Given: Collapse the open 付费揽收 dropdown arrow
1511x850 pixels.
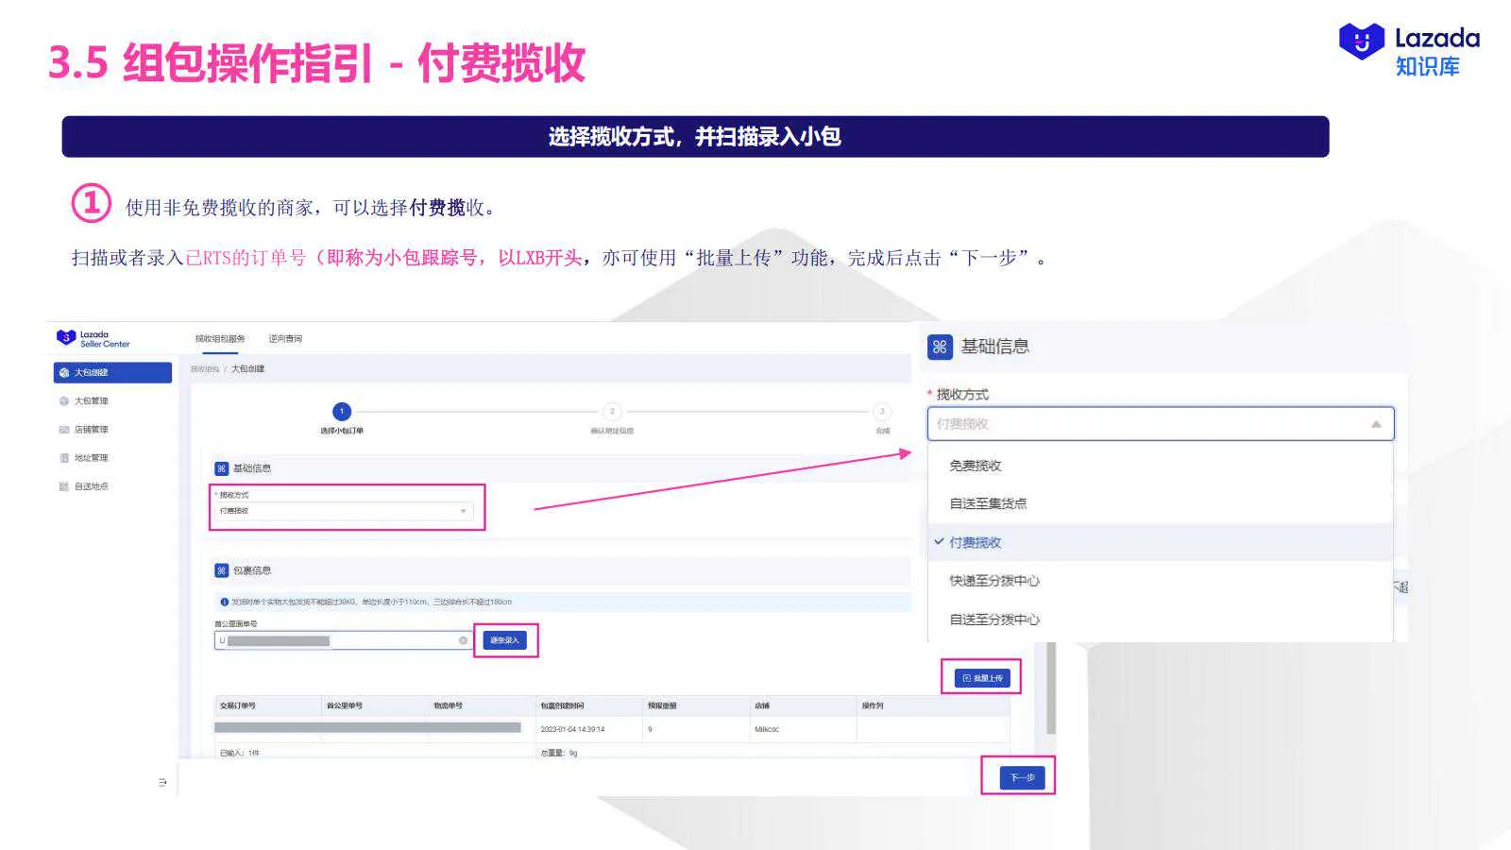Looking at the screenshot, I should (x=1378, y=424).
